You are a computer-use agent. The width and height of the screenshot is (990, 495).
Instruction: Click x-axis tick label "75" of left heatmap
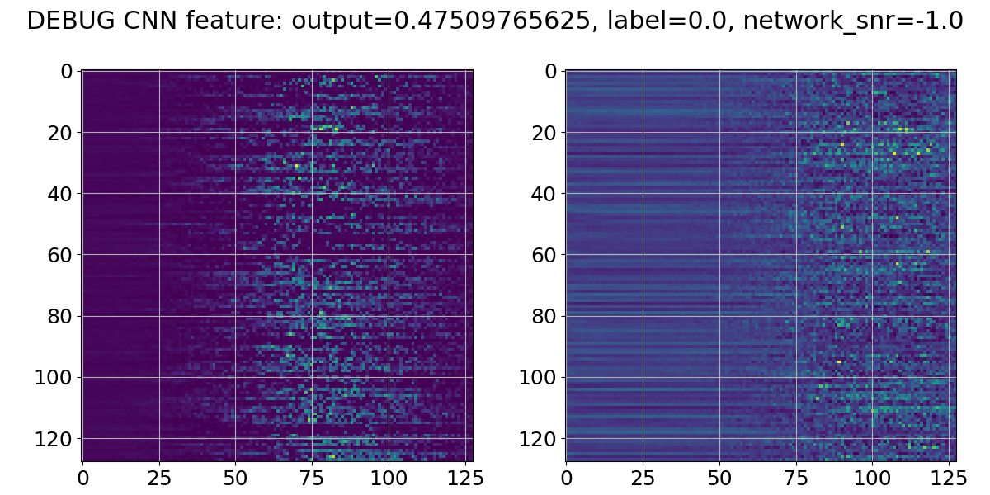313,477
